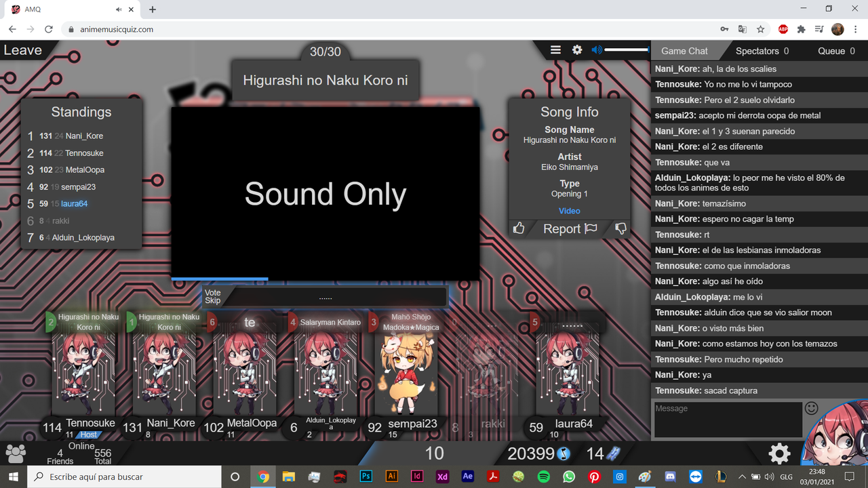Click the notes currency icon beside 20399
Screen dimensions: 868x488
click(x=564, y=453)
